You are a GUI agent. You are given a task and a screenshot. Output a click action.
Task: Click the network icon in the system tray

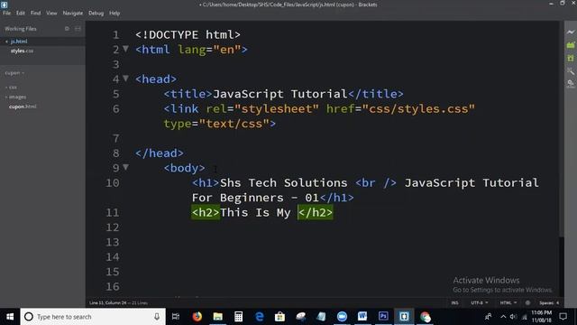[524, 317]
